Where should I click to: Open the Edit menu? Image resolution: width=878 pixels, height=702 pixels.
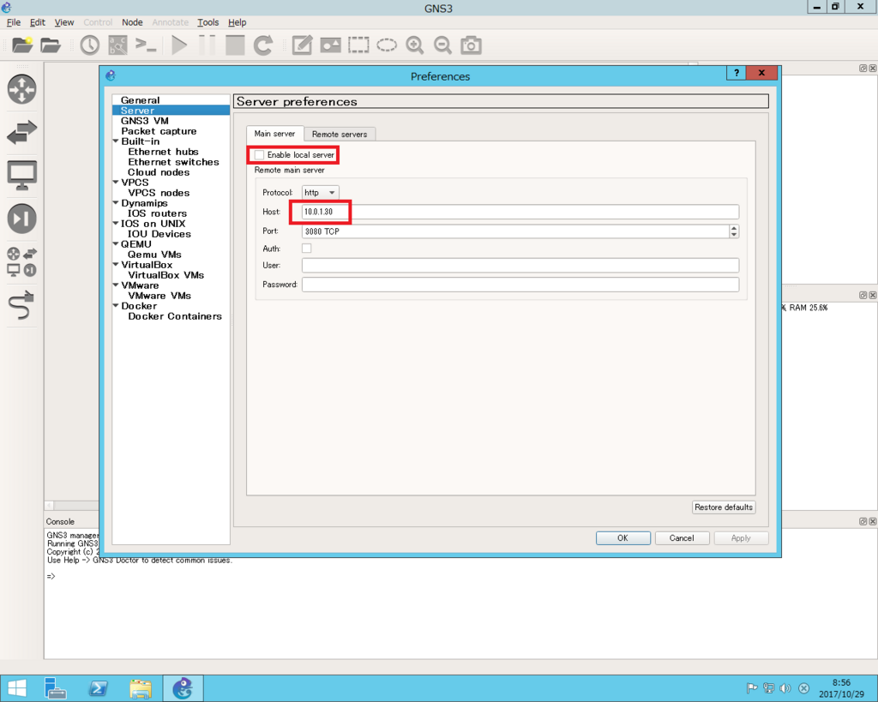pyautogui.click(x=38, y=22)
